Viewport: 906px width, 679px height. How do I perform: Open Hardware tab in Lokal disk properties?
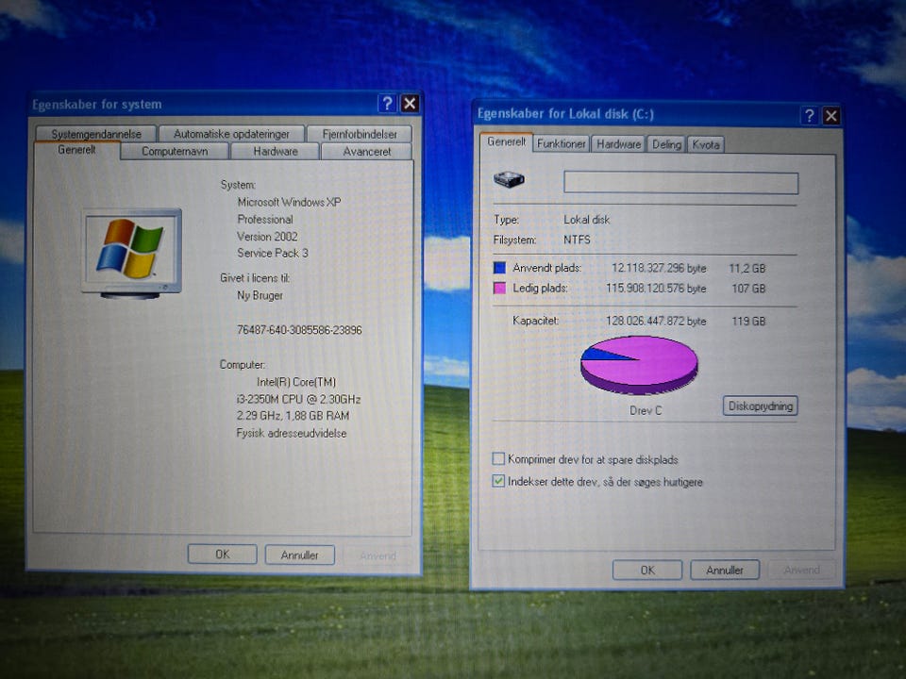(x=618, y=144)
